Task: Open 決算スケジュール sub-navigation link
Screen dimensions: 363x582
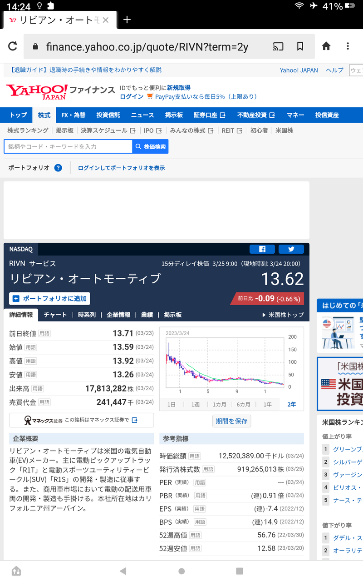Action: 108,130
